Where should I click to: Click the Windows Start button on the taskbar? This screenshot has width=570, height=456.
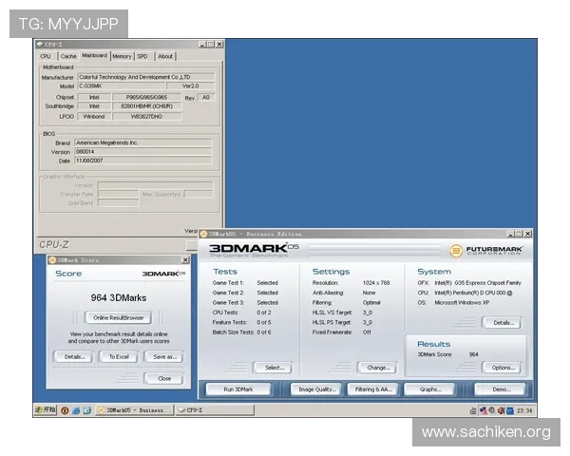[45, 410]
